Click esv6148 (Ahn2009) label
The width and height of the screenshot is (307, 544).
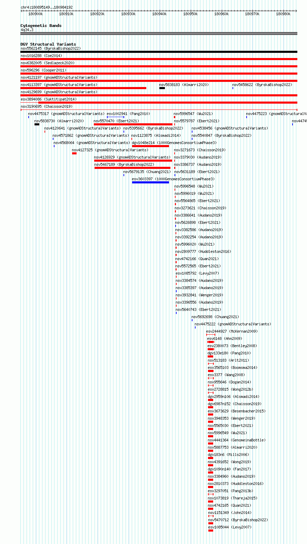[x=225, y=339]
